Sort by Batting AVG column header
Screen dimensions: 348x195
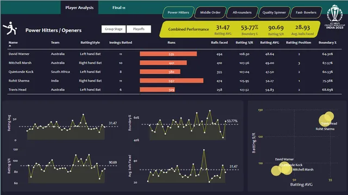coord(270,42)
